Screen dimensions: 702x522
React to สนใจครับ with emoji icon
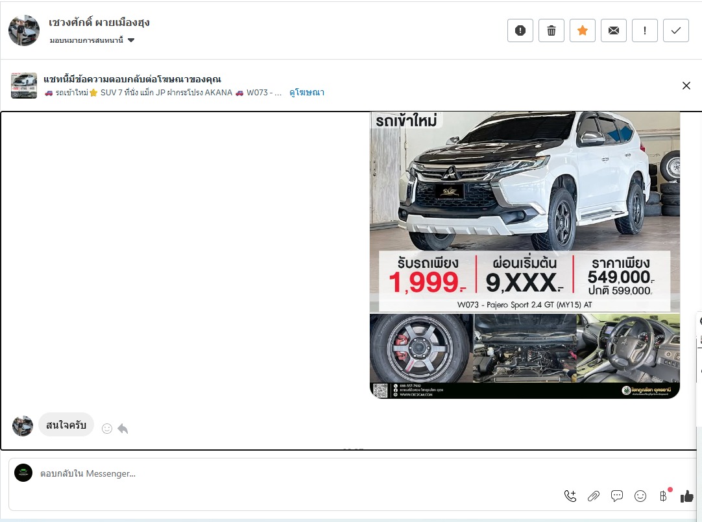click(106, 429)
